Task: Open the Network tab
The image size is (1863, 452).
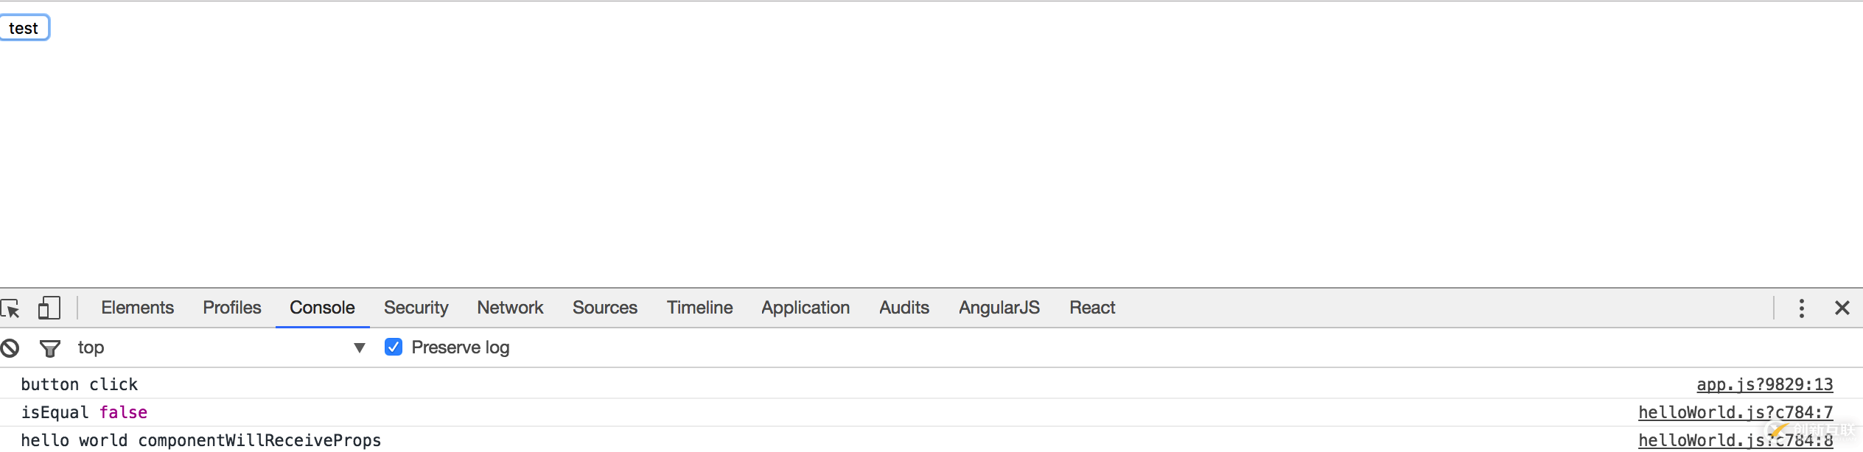Action: point(510,308)
